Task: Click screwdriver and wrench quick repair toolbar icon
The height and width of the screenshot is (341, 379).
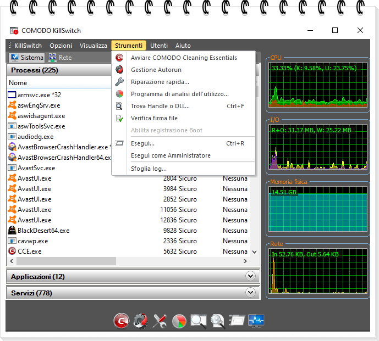Action: pos(160,321)
